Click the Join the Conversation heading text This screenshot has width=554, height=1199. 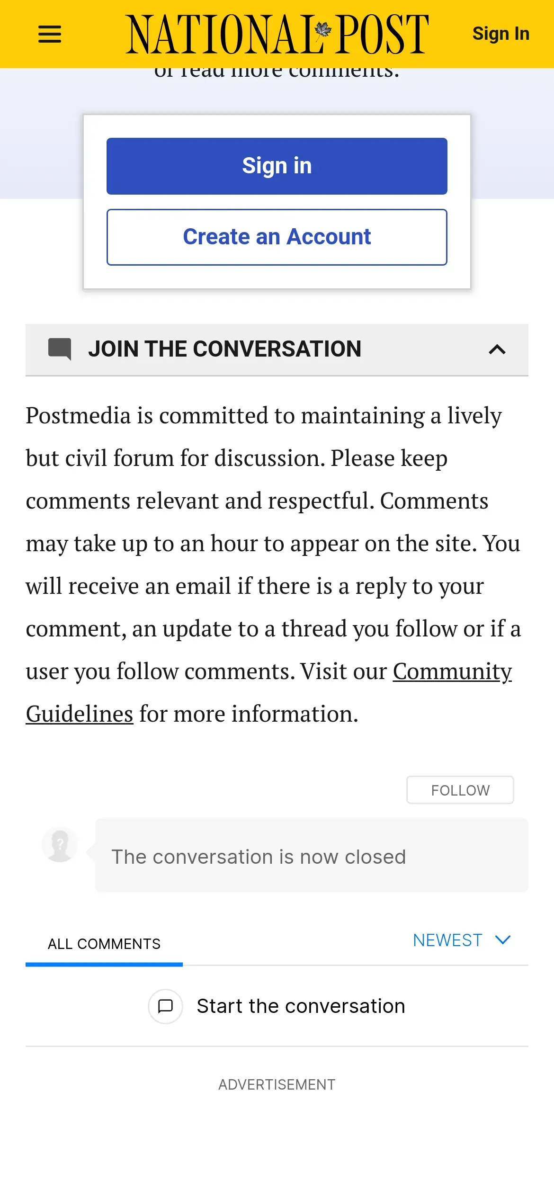[x=224, y=349]
